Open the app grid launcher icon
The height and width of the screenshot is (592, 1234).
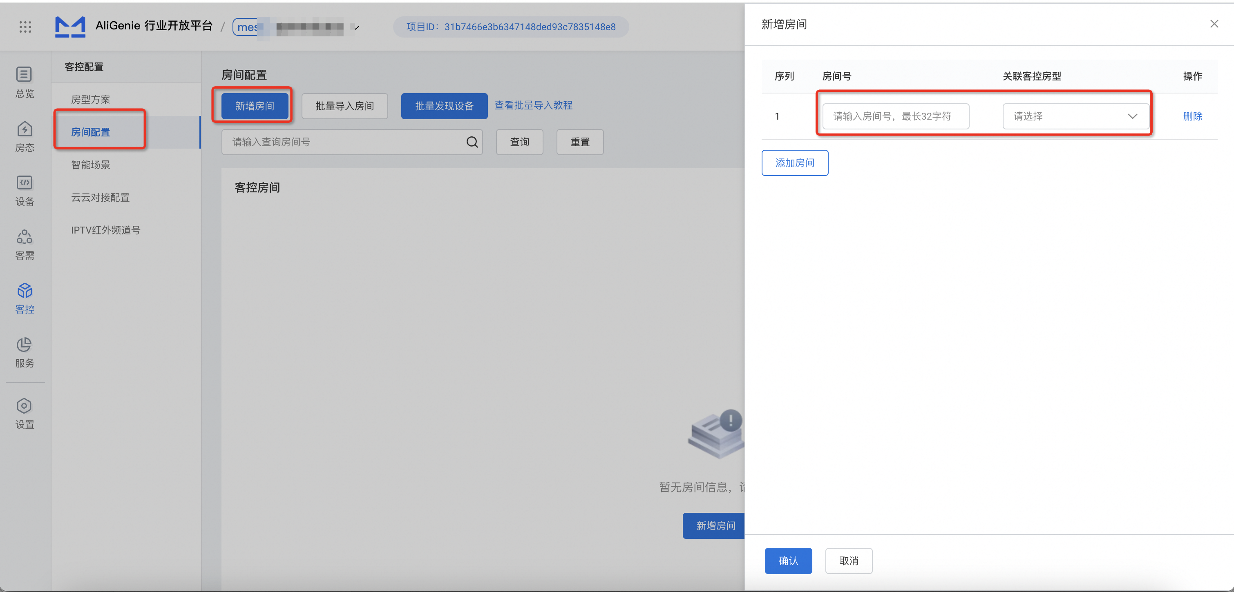25,27
